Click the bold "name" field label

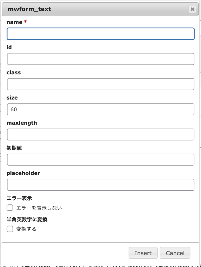click(14, 22)
